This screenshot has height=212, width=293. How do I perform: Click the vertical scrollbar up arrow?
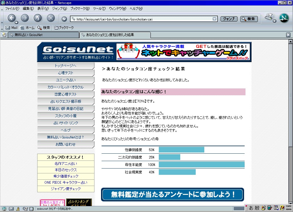point(290,42)
